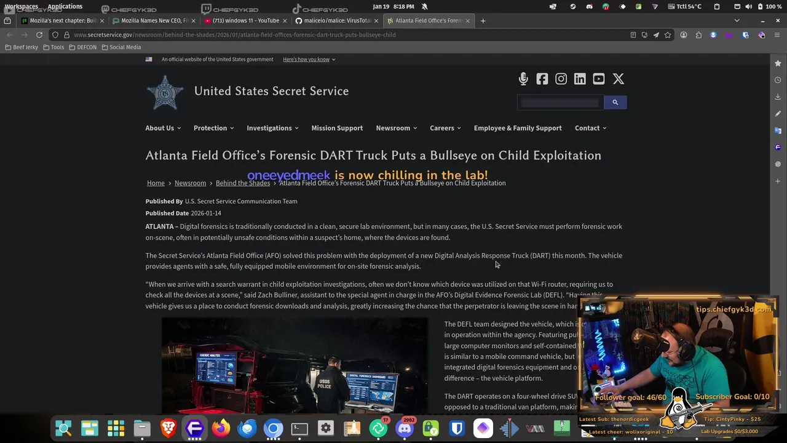Image resolution: width=787 pixels, height=443 pixels.
Task: Open the sidebar notes pencil icon
Action: pos(778,114)
